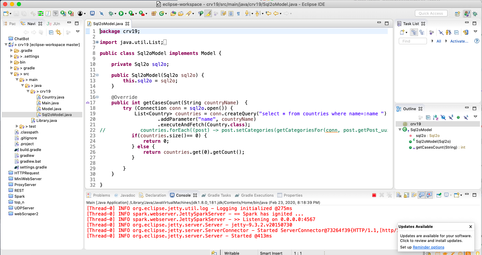The height and width of the screenshot is (255, 482).
Task: Click Collapse All in Navigator panel toolbar
Action: pyautogui.click(x=51, y=32)
